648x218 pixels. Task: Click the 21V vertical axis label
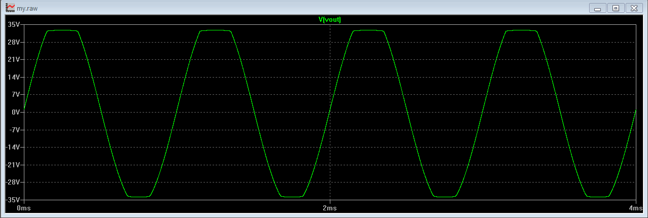(x=14, y=59)
